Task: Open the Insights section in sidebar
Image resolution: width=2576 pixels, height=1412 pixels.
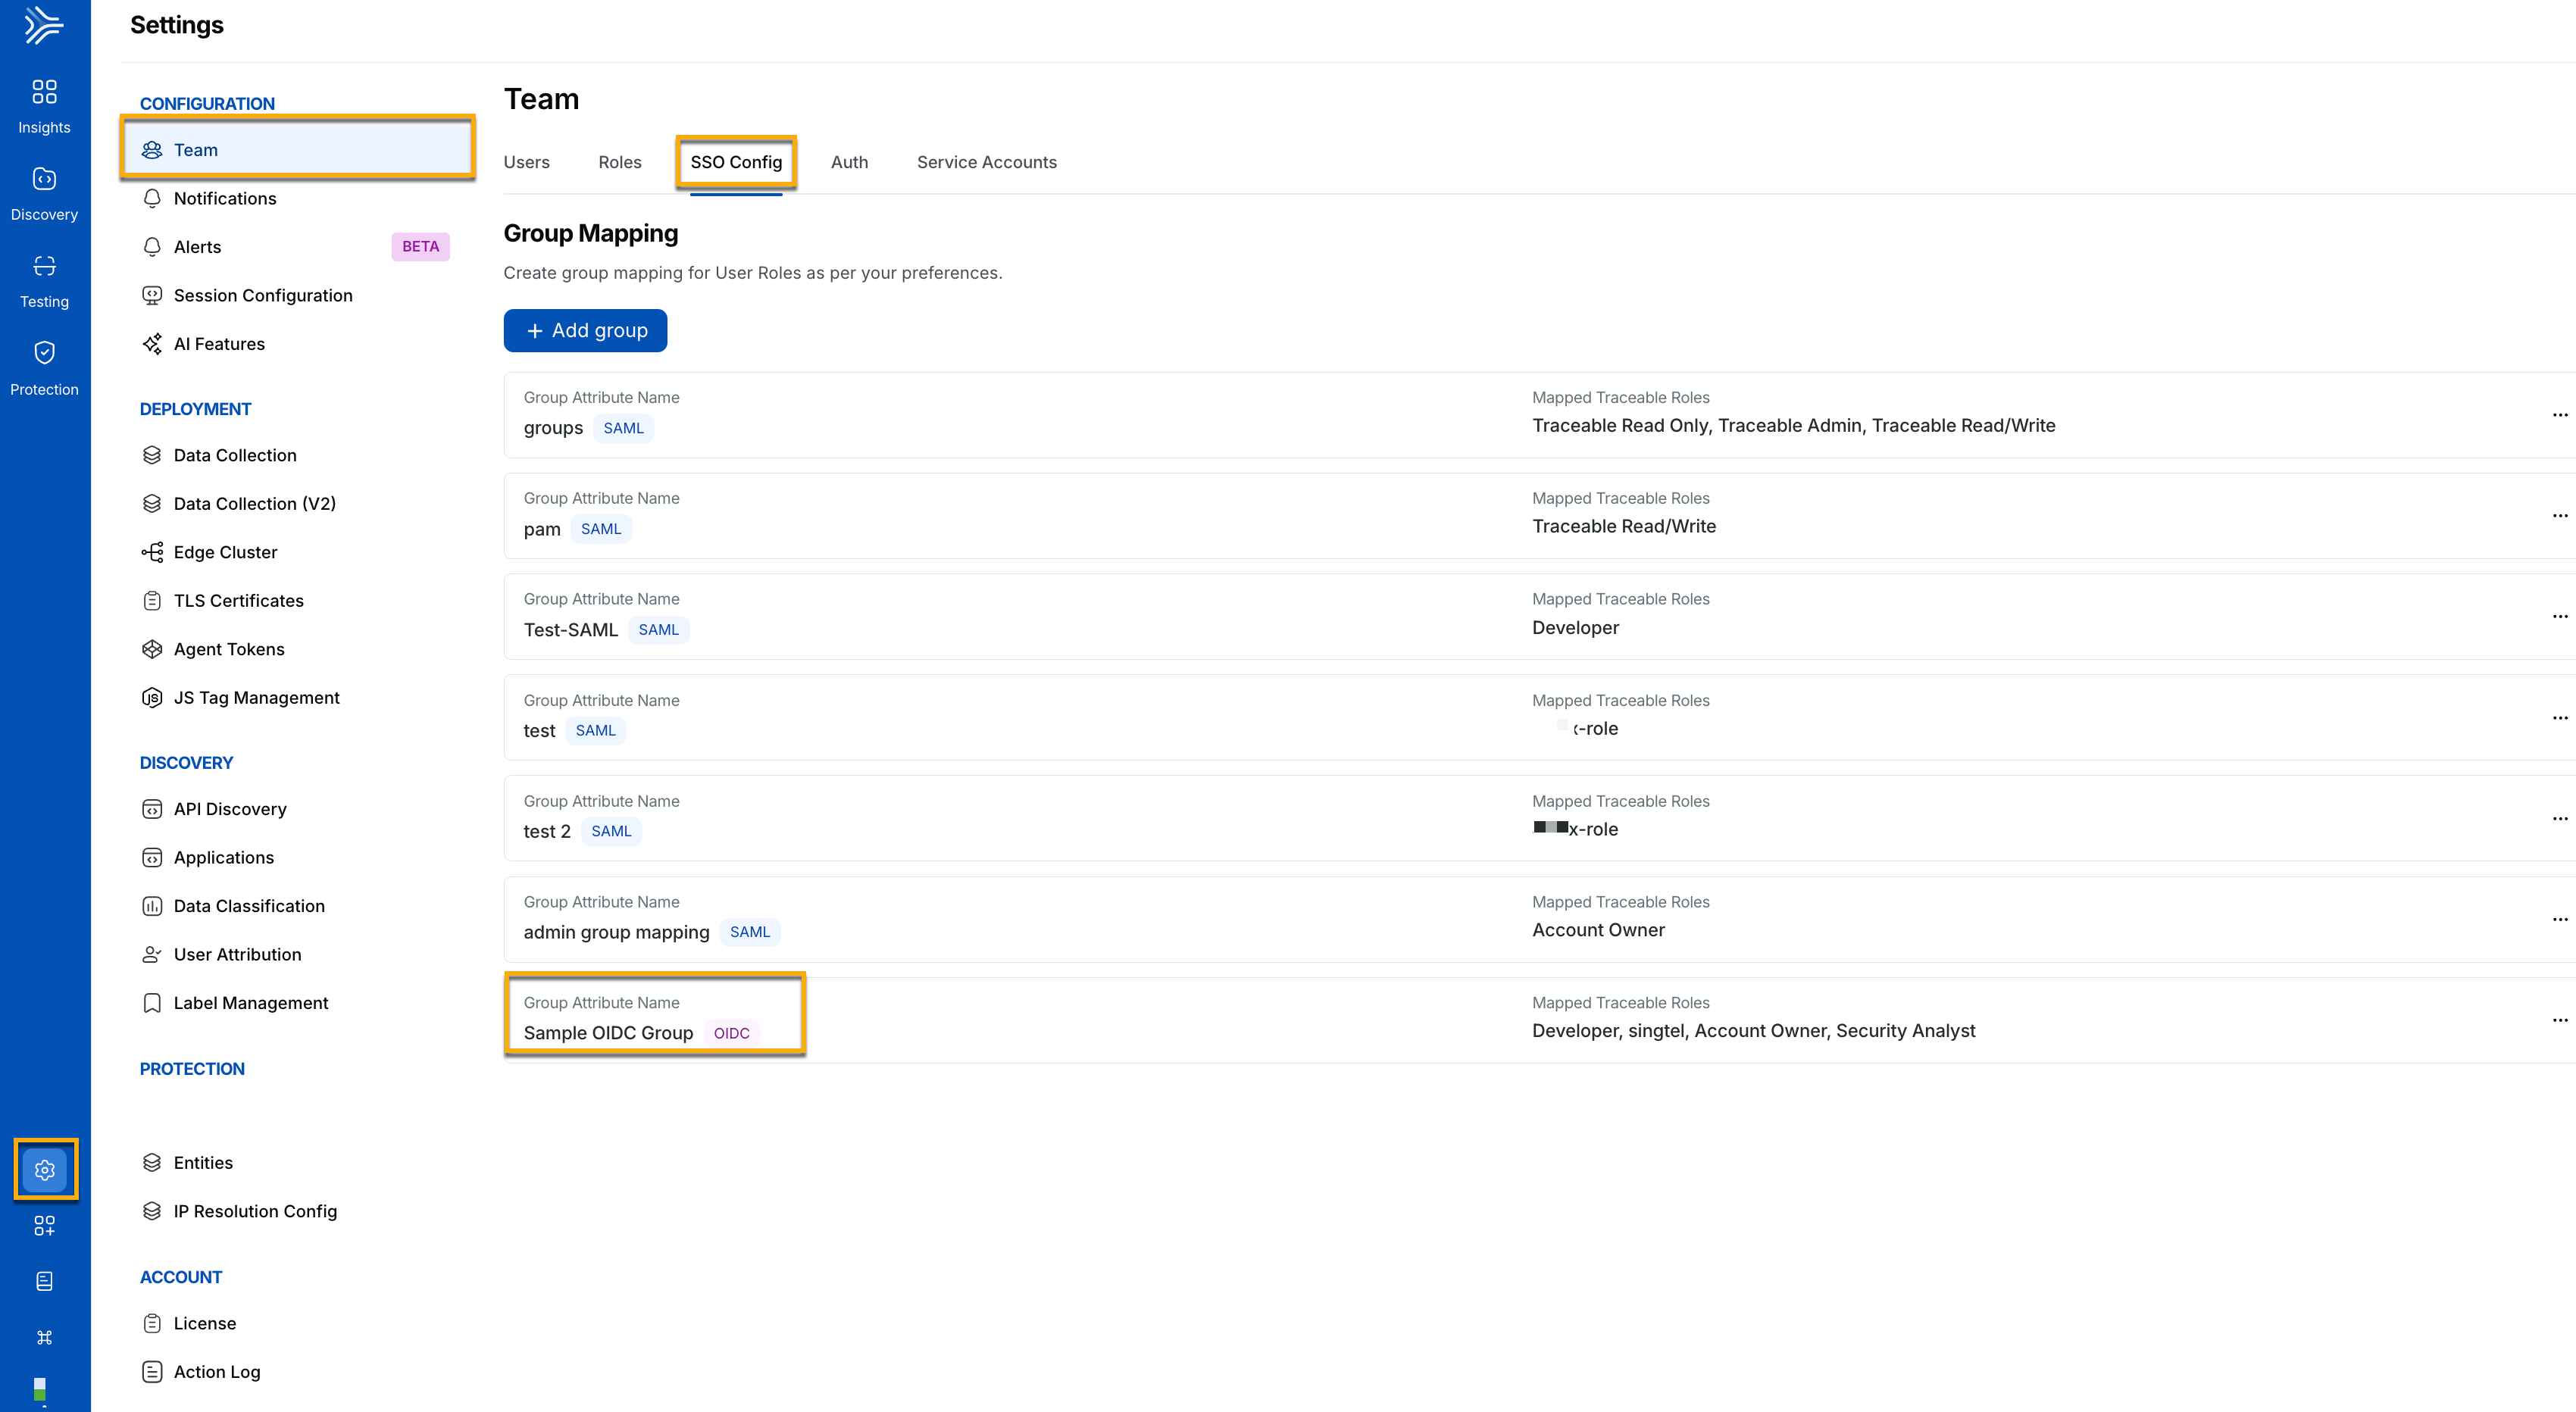Action: point(44,106)
